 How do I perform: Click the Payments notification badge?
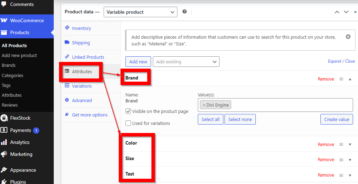point(36,131)
